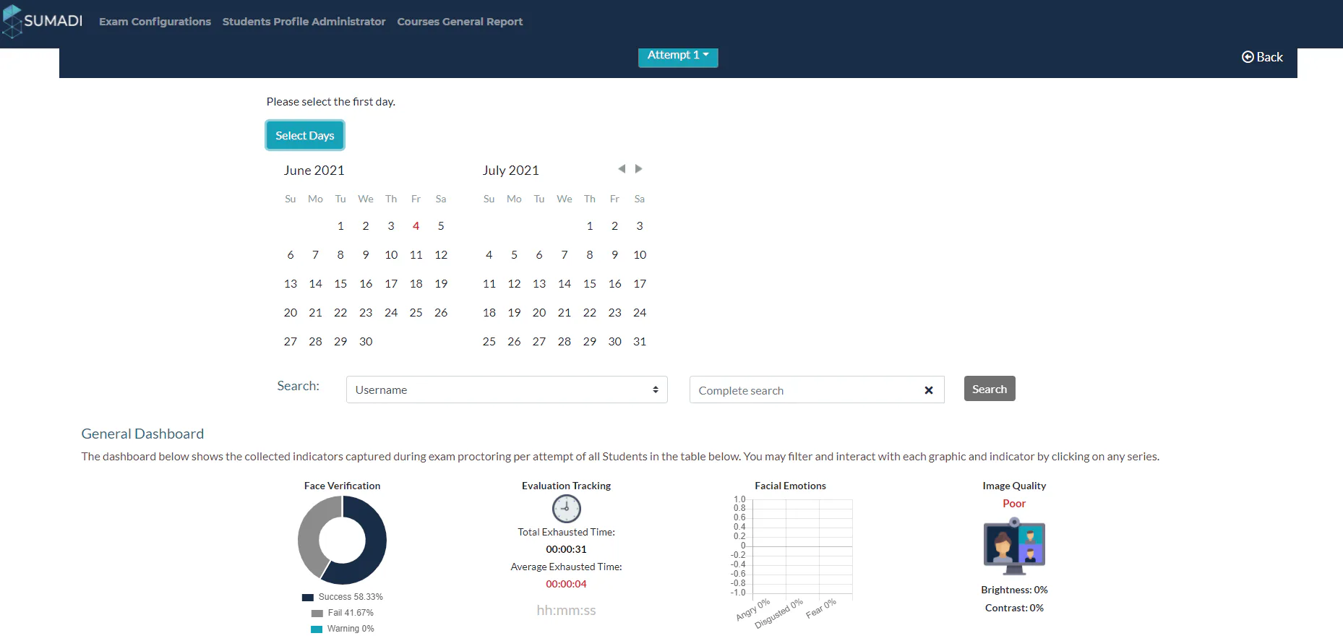
Task: Click the Evaluation Tracking clock icon
Action: tap(567, 509)
